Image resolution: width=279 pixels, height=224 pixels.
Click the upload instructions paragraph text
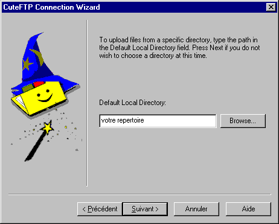(179, 48)
